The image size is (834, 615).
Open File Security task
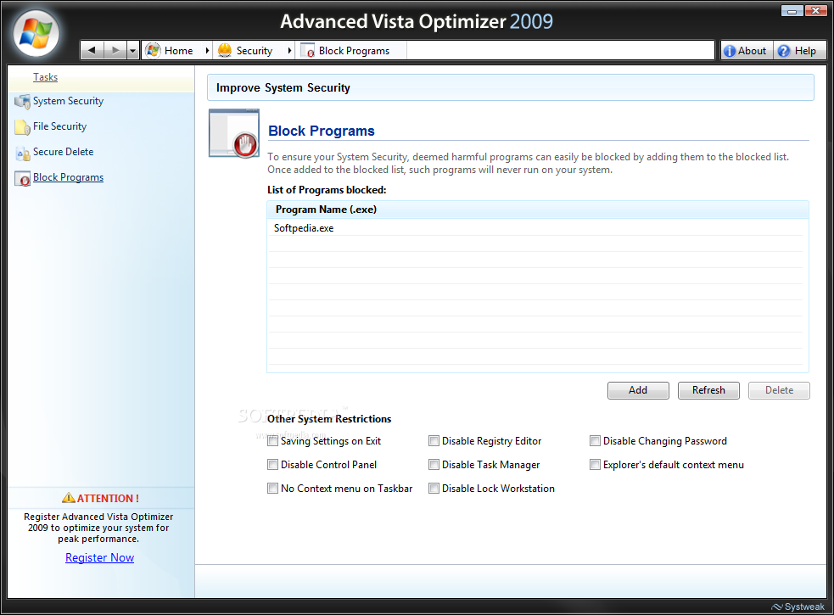(59, 126)
